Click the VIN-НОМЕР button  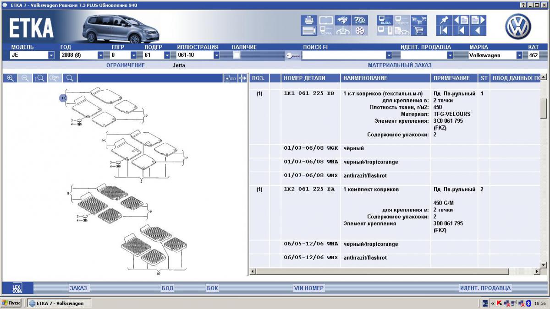point(309,288)
